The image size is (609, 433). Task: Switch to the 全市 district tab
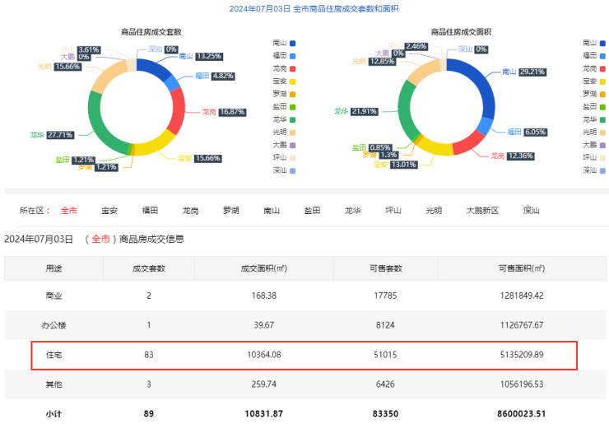point(69,211)
